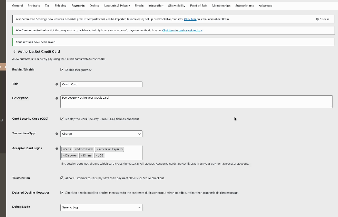Viewport: 338px width, 217px height.
Task: Focus the Description textarea
Action: pyautogui.click(x=197, y=102)
